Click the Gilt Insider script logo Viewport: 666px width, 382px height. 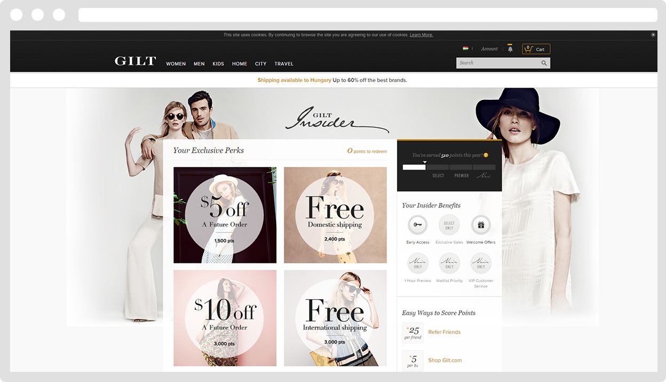coord(336,121)
